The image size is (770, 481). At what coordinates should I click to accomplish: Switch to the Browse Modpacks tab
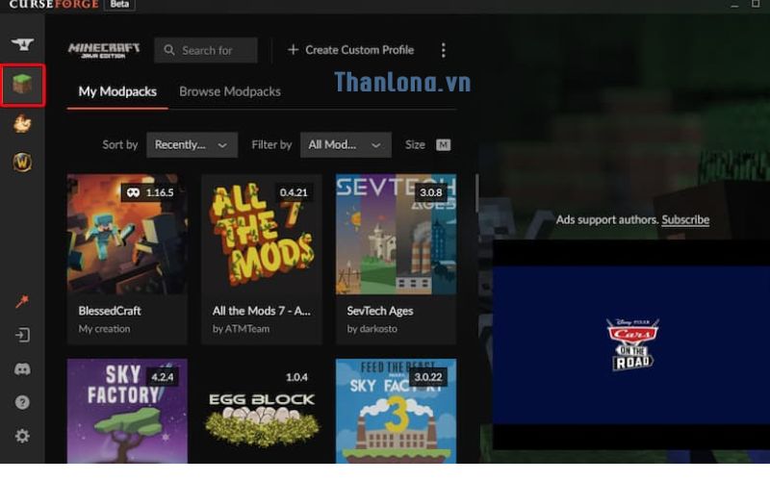click(230, 91)
